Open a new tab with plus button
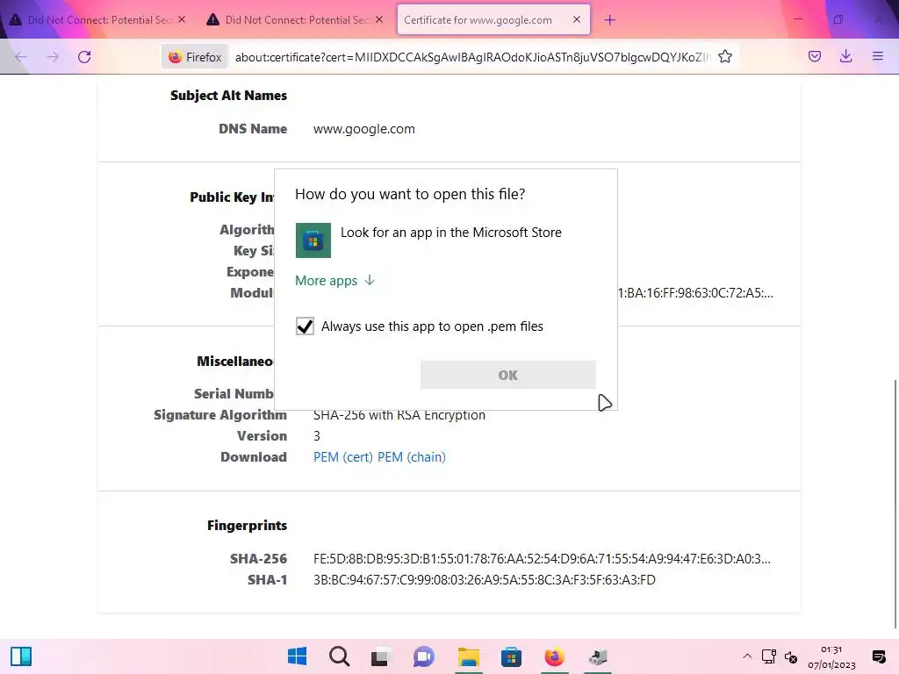The image size is (899, 674). point(609,20)
